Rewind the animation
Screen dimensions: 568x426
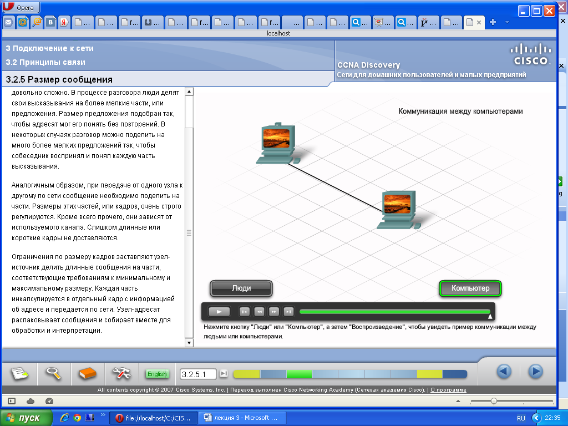click(259, 312)
